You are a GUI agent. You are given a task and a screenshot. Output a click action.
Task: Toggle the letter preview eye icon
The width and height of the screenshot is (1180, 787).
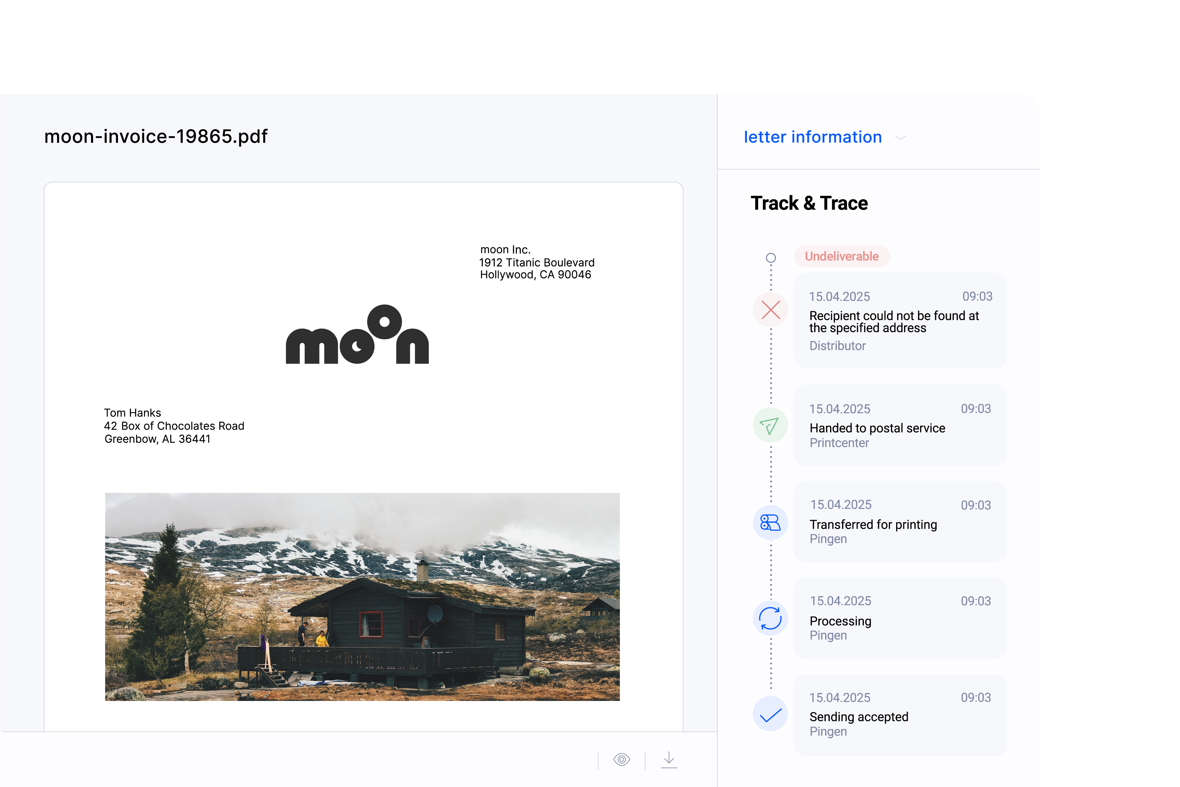[x=622, y=760]
